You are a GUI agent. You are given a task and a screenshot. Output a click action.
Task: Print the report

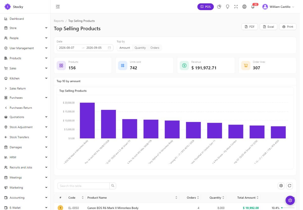click(x=288, y=27)
